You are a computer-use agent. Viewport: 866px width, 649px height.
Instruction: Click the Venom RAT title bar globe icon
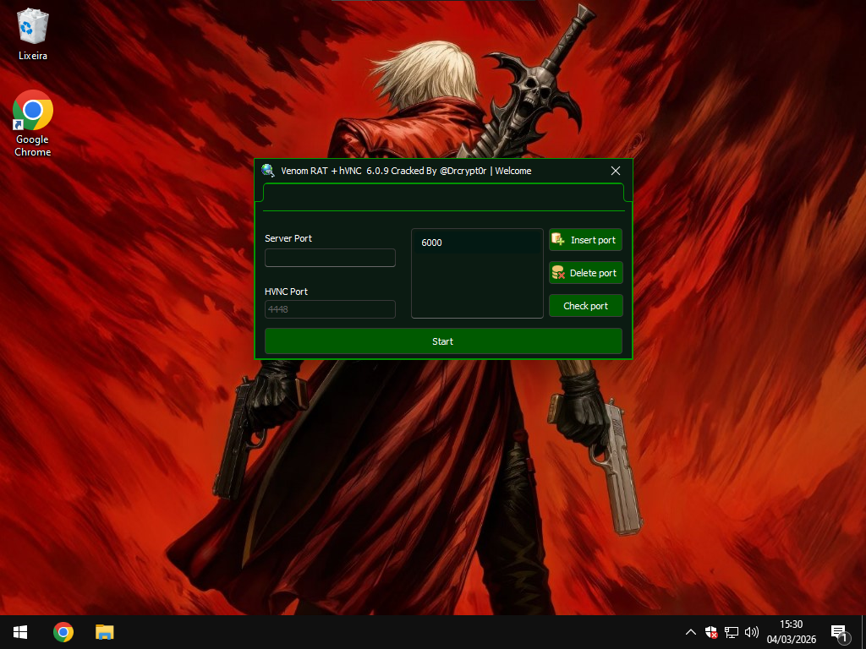pyautogui.click(x=268, y=171)
